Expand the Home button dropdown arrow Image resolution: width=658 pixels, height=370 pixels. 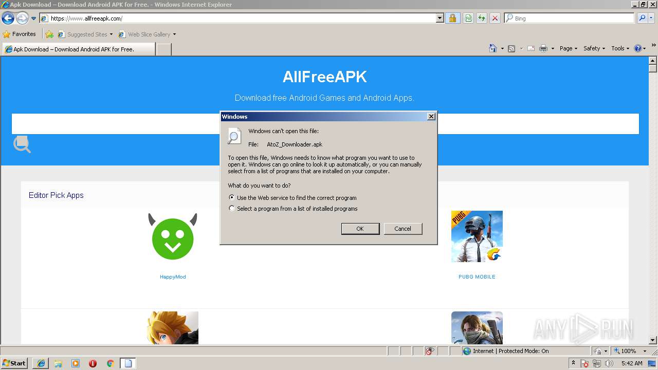tap(502, 49)
